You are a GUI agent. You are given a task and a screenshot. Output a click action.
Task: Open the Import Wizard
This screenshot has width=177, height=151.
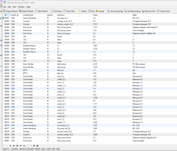point(10,11)
